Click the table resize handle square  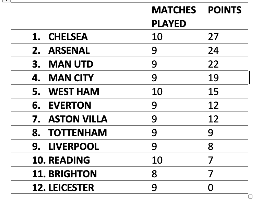(250, 197)
